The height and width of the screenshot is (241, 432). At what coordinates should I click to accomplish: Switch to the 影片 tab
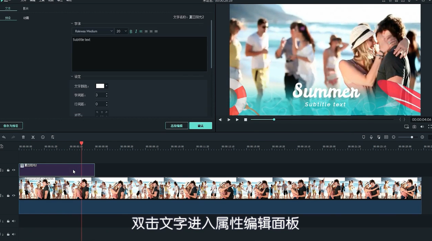point(26,8)
